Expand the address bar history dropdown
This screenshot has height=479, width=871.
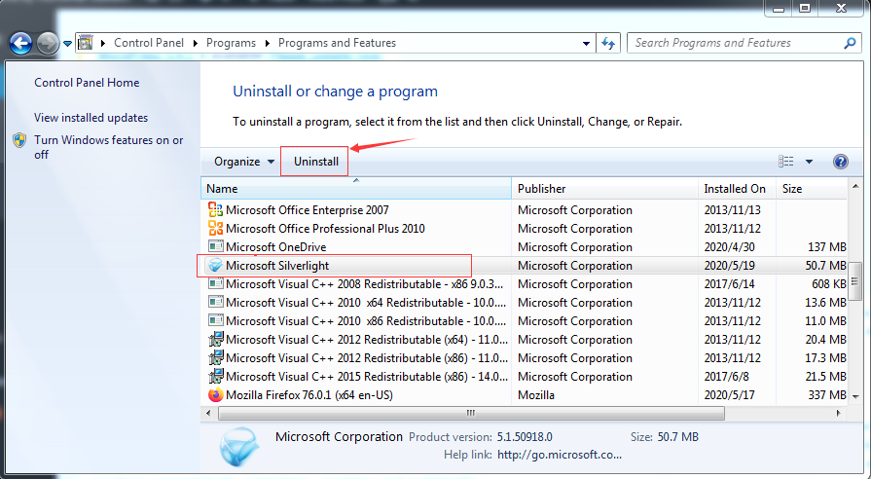coord(586,43)
